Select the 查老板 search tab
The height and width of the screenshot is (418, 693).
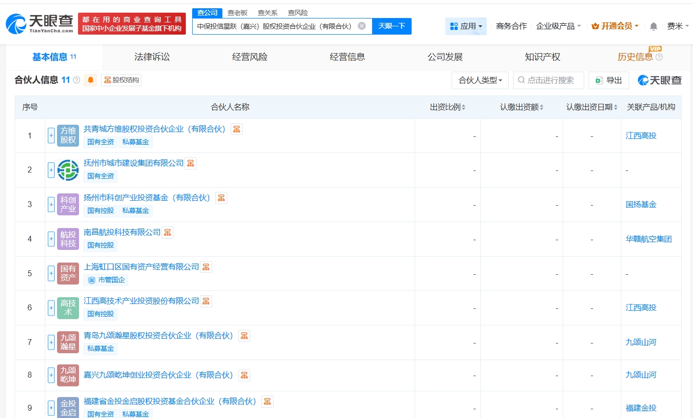pos(238,13)
